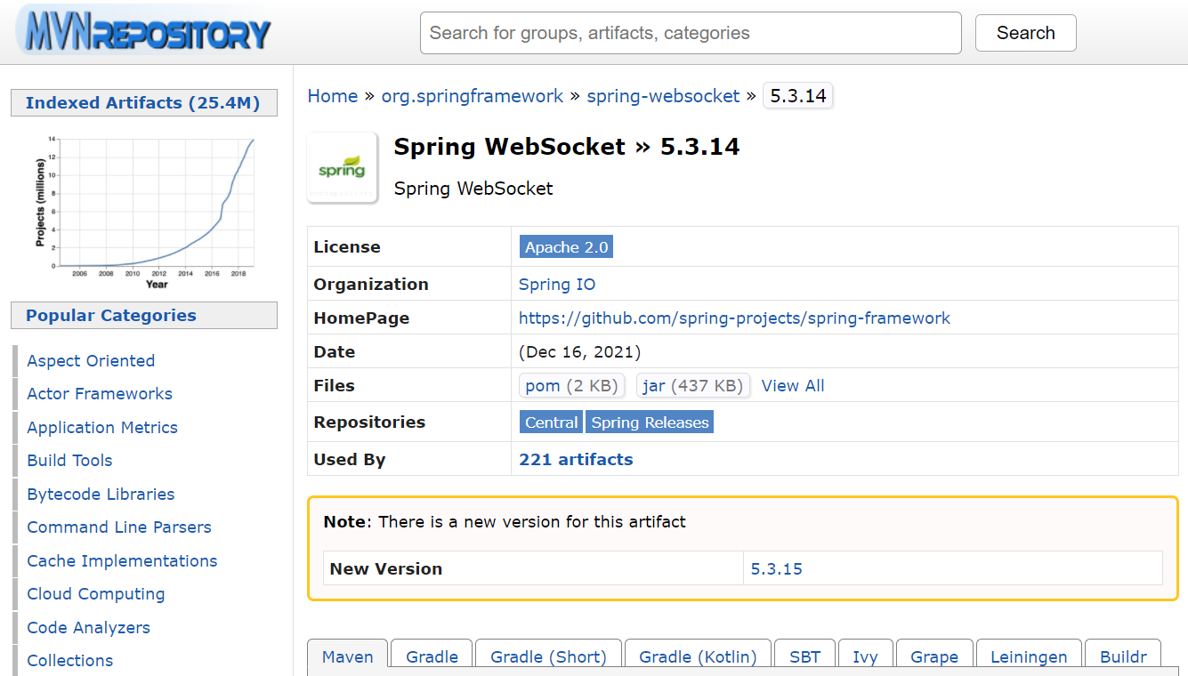Click Indexed Artifacts (25.4M) header

click(x=143, y=103)
